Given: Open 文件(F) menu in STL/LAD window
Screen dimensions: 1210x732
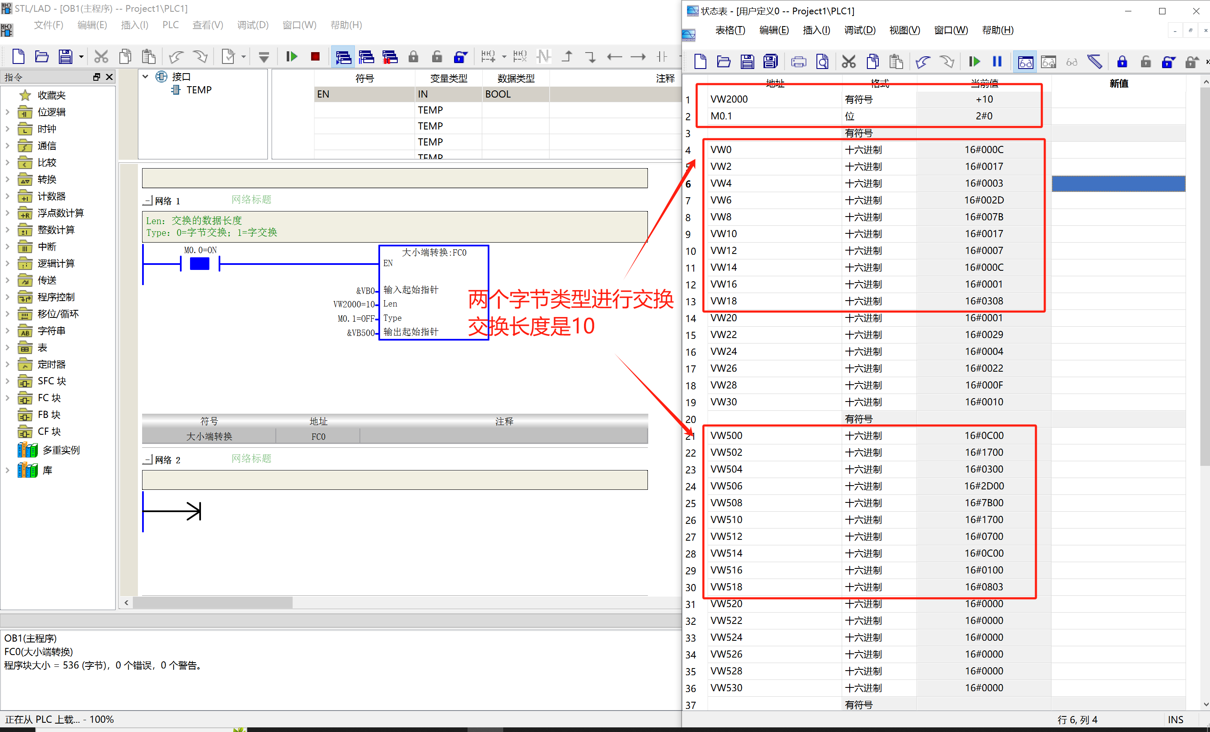Looking at the screenshot, I should 49,24.
